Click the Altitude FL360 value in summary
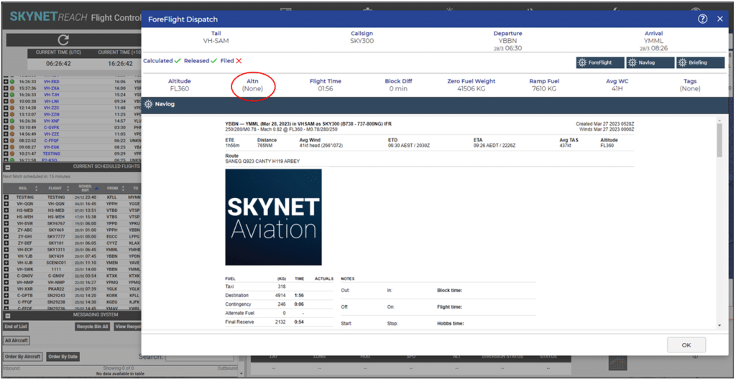Image resolution: width=736 pixels, height=379 pixels. [180, 89]
